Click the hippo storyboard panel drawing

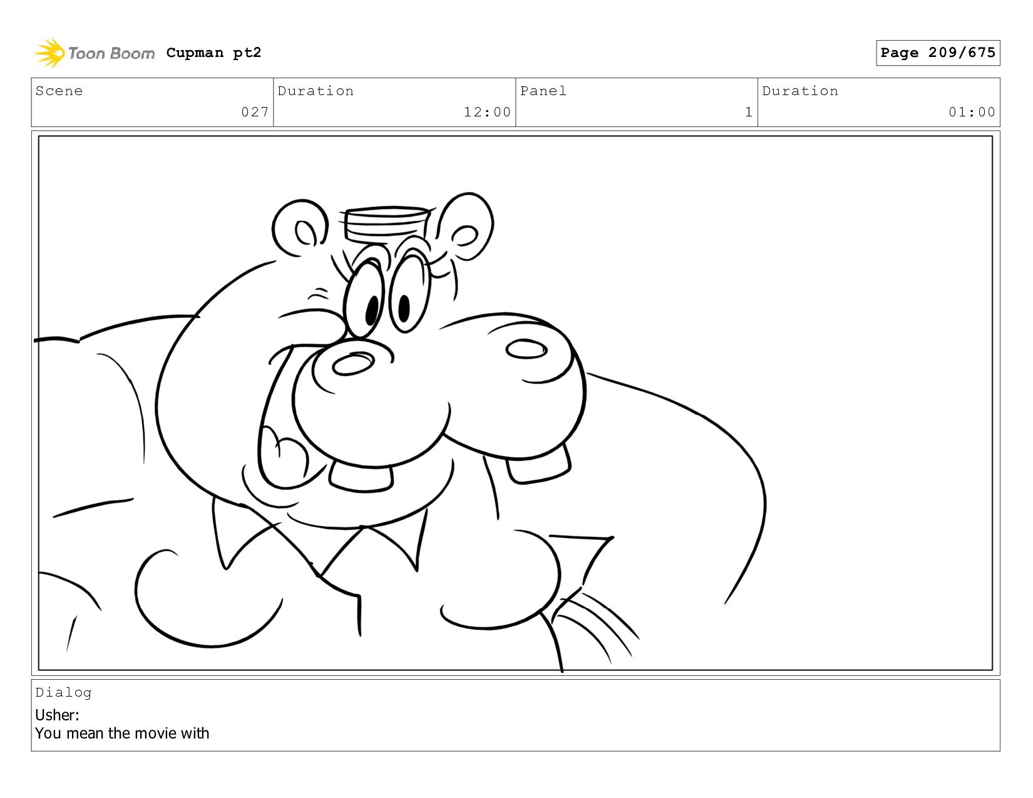[x=515, y=403]
